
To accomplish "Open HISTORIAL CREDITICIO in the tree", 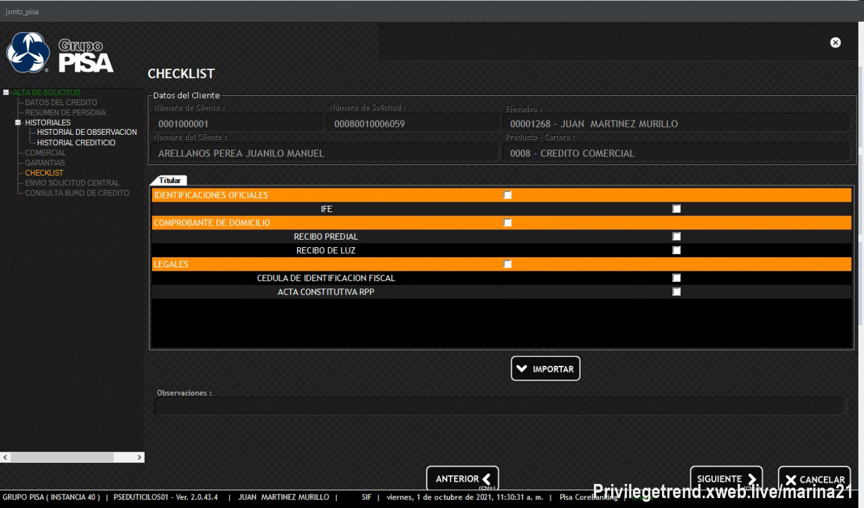I will tap(76, 143).
